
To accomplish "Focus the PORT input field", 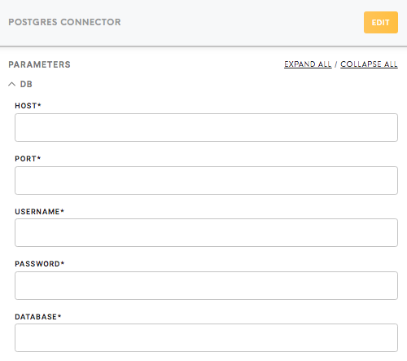I will tap(206, 180).
